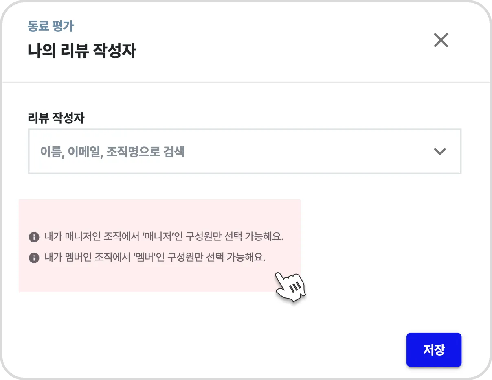This screenshot has height=380, width=492.
Task: Expand the 리뷰 작성자 dropdown chevron
Action: pyautogui.click(x=440, y=151)
